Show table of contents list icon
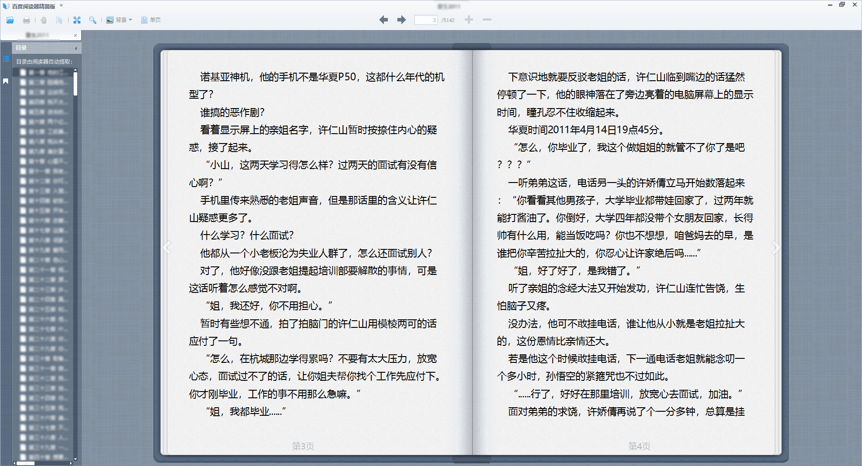The width and height of the screenshot is (862, 466). (6, 59)
